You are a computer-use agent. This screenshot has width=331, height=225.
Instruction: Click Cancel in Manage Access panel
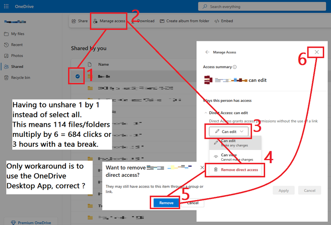[x=310, y=190]
